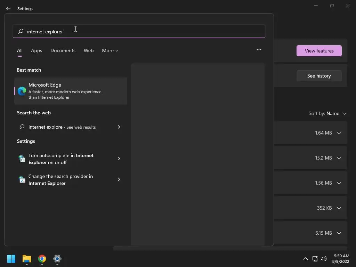Viewport: 356px width, 267px height.
Task: Show hidden system tray icons
Action: click(x=306, y=259)
